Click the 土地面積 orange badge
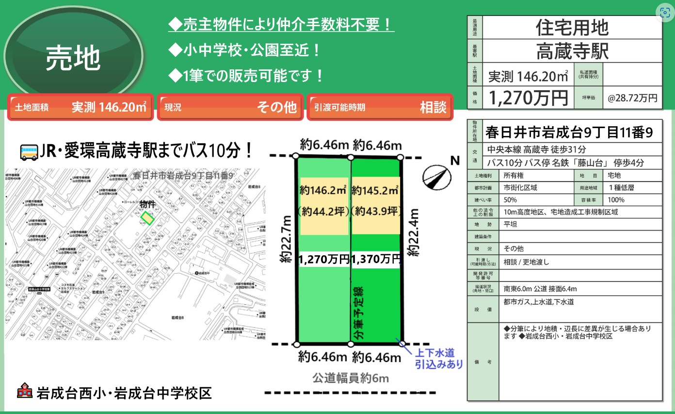This screenshot has height=414, width=675. (x=80, y=107)
